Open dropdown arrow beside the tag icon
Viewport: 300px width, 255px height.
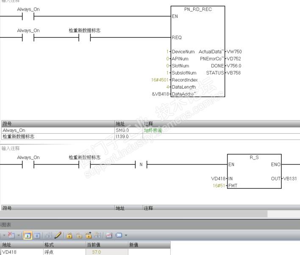pos(126,235)
